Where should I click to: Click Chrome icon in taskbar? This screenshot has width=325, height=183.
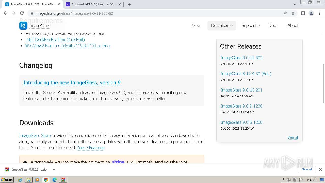(x=46, y=180)
